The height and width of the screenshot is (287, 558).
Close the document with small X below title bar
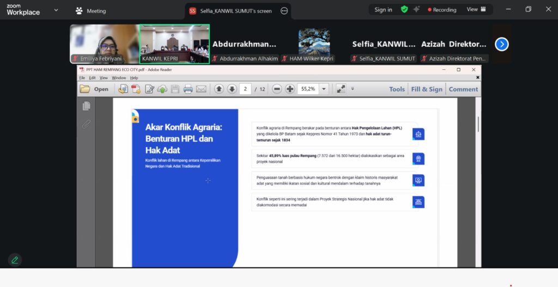coord(477,77)
